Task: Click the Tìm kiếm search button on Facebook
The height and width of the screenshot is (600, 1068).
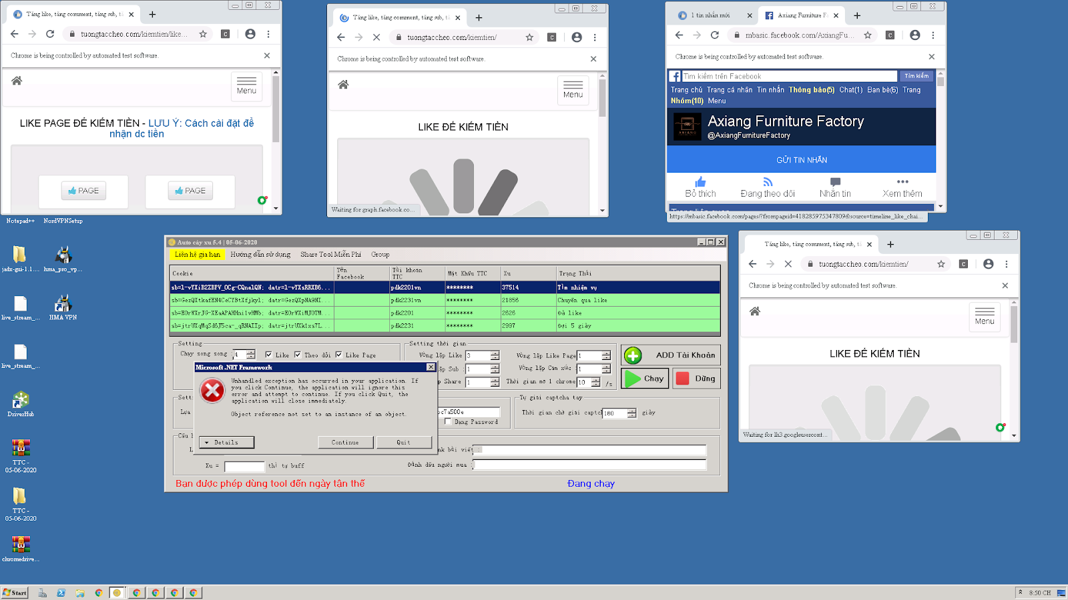Action: (916, 76)
